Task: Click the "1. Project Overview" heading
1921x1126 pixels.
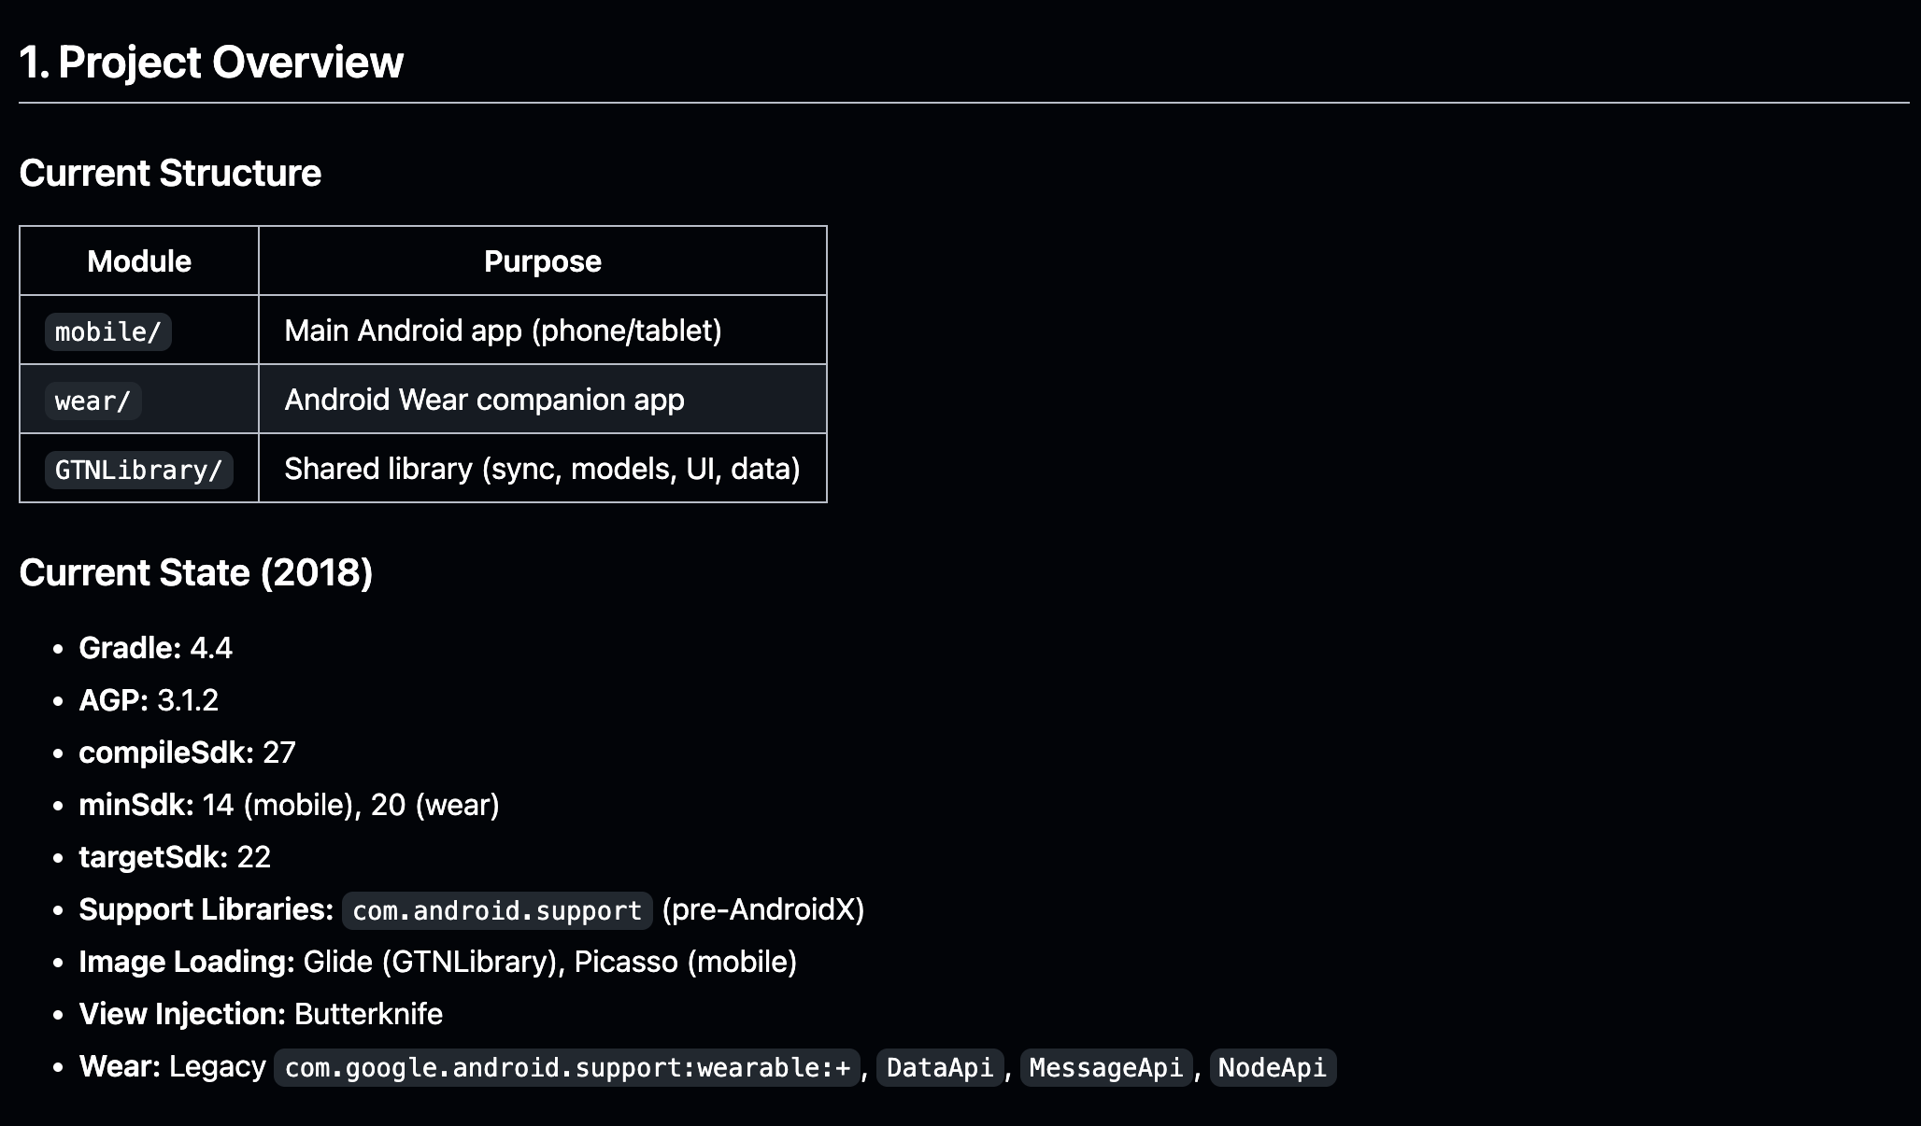Action: coord(211,63)
